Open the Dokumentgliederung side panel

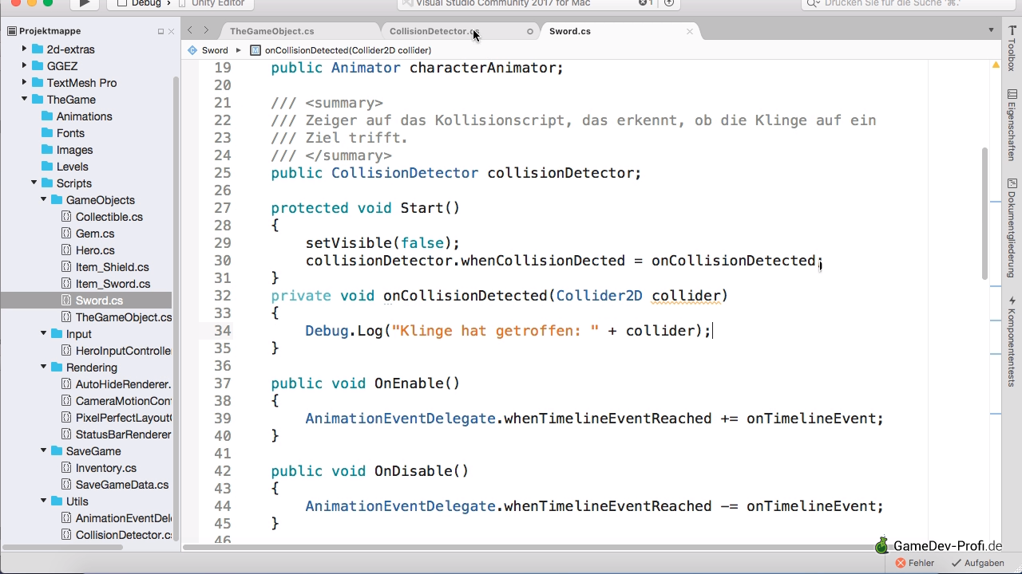[1012, 227]
